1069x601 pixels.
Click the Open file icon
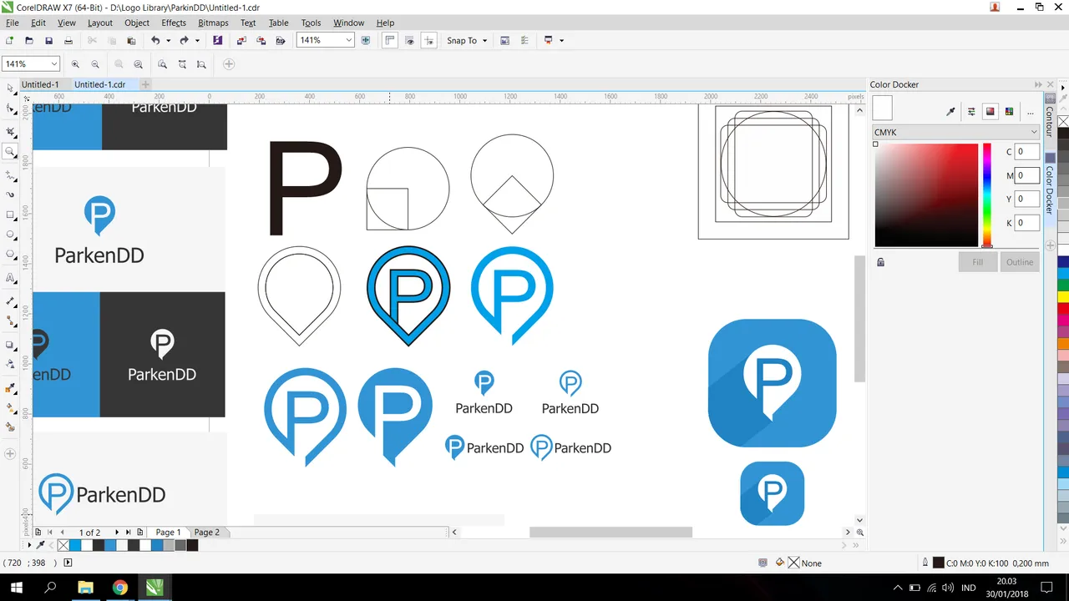click(29, 40)
